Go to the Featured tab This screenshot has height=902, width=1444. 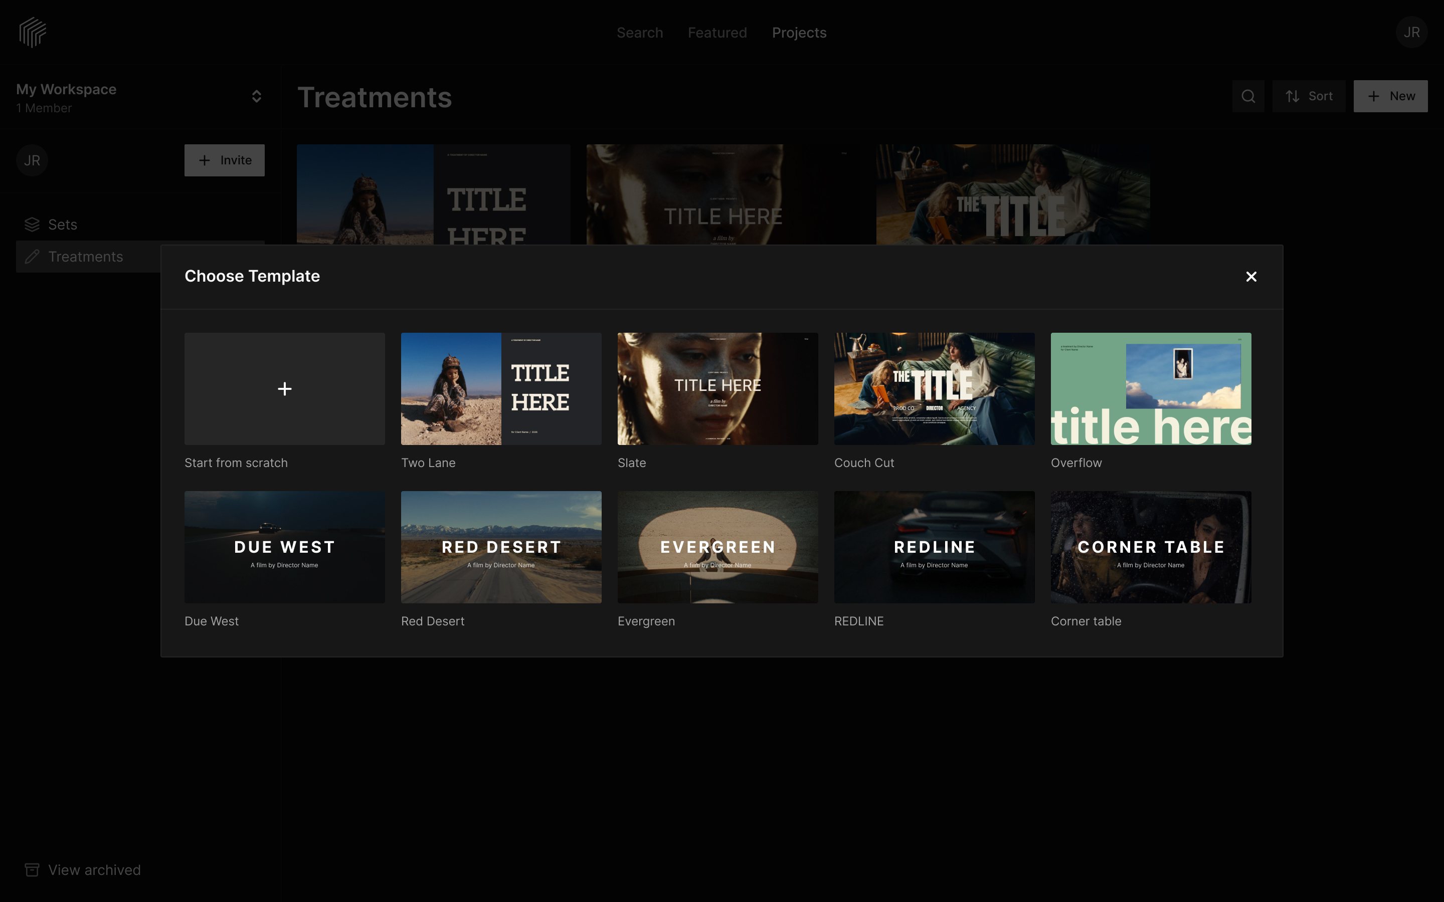pos(717,33)
